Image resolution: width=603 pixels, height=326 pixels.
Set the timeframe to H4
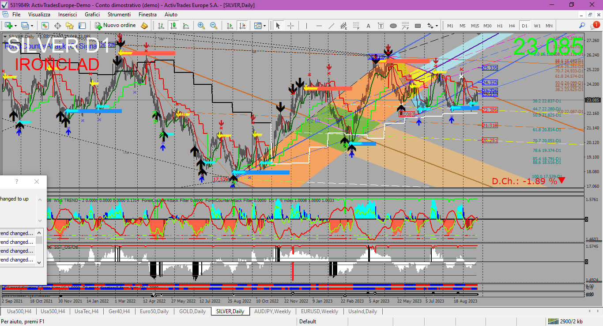tap(512, 26)
